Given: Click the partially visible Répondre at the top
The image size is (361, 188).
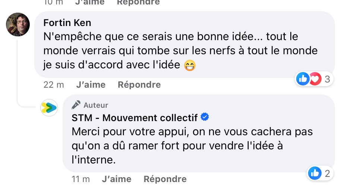Looking at the screenshot, I should pyautogui.click(x=138, y=3).
